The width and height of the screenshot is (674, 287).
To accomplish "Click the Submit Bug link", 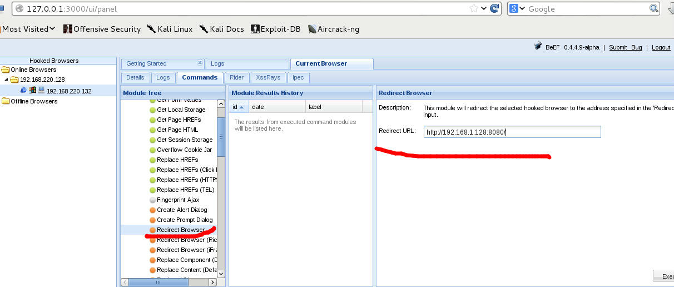I will point(625,47).
